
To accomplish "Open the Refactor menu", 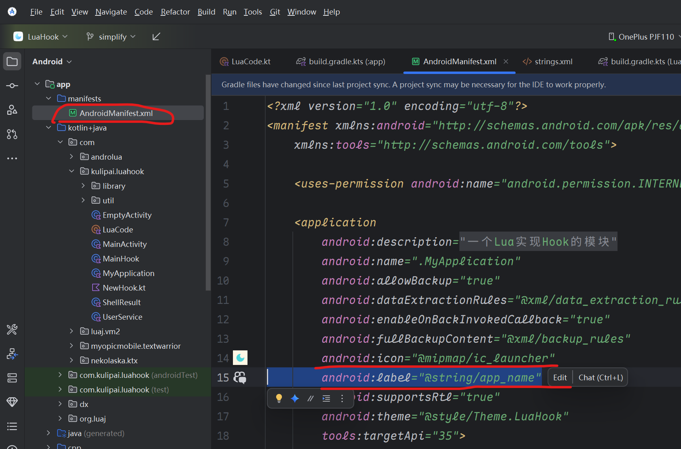I will [175, 12].
